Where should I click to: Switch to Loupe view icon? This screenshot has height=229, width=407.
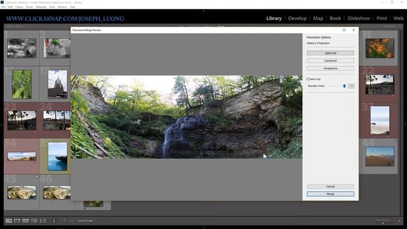(17, 221)
